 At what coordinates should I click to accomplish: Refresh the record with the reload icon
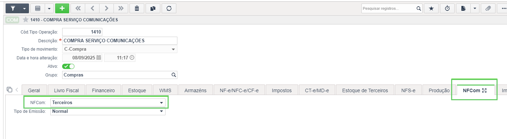(169, 8)
